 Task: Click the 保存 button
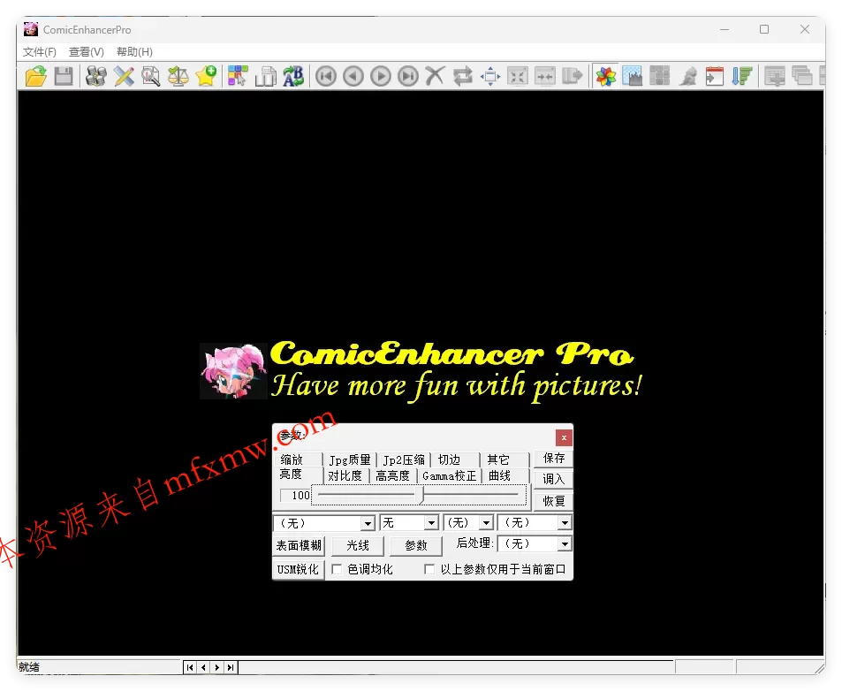click(554, 458)
